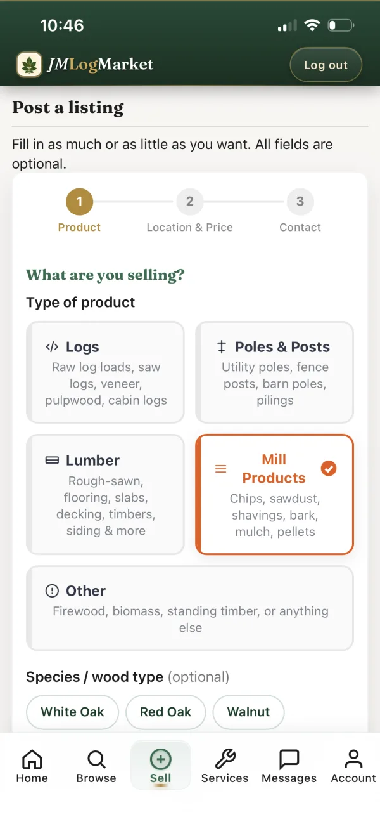Image resolution: width=380 pixels, height=824 pixels.
Task: Pick the Other product type card
Action: [x=190, y=608]
